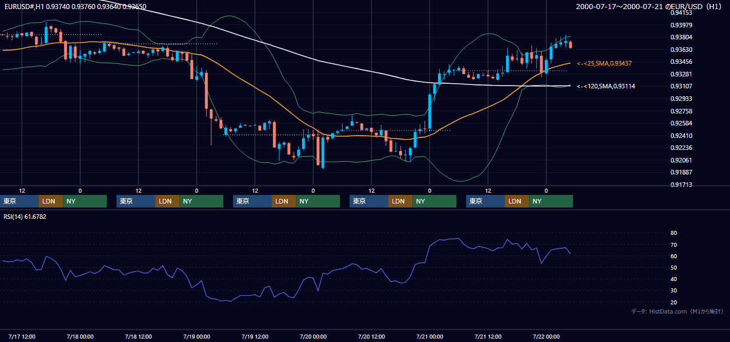Click the 7/22 00:00 time axis label
The width and height of the screenshot is (730, 342).
pos(547,337)
